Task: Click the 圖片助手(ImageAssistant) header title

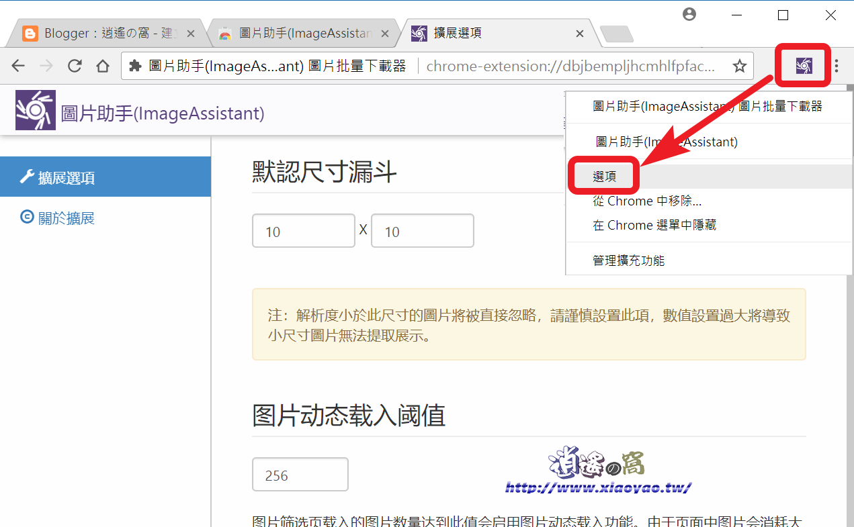Action: pos(163,113)
